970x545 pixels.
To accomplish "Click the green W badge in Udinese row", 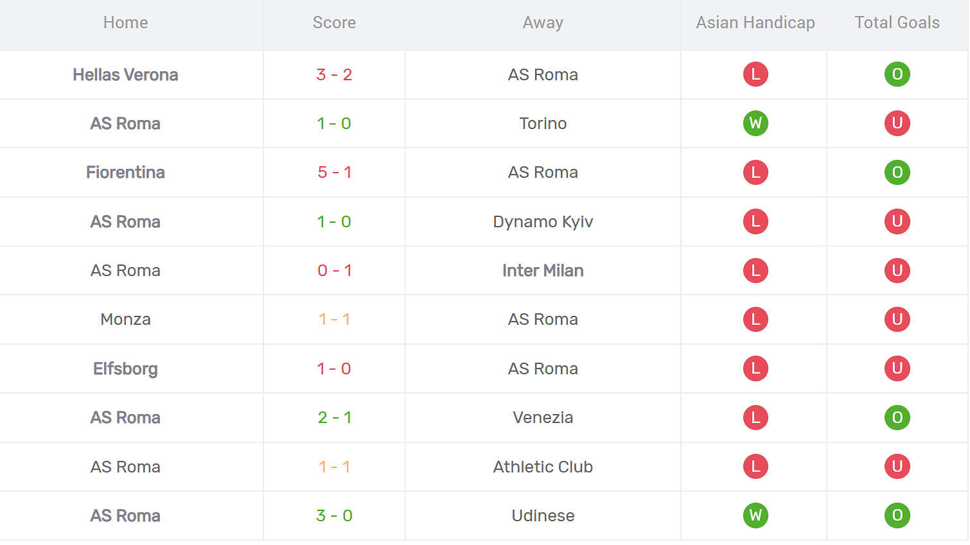I will tap(755, 515).
